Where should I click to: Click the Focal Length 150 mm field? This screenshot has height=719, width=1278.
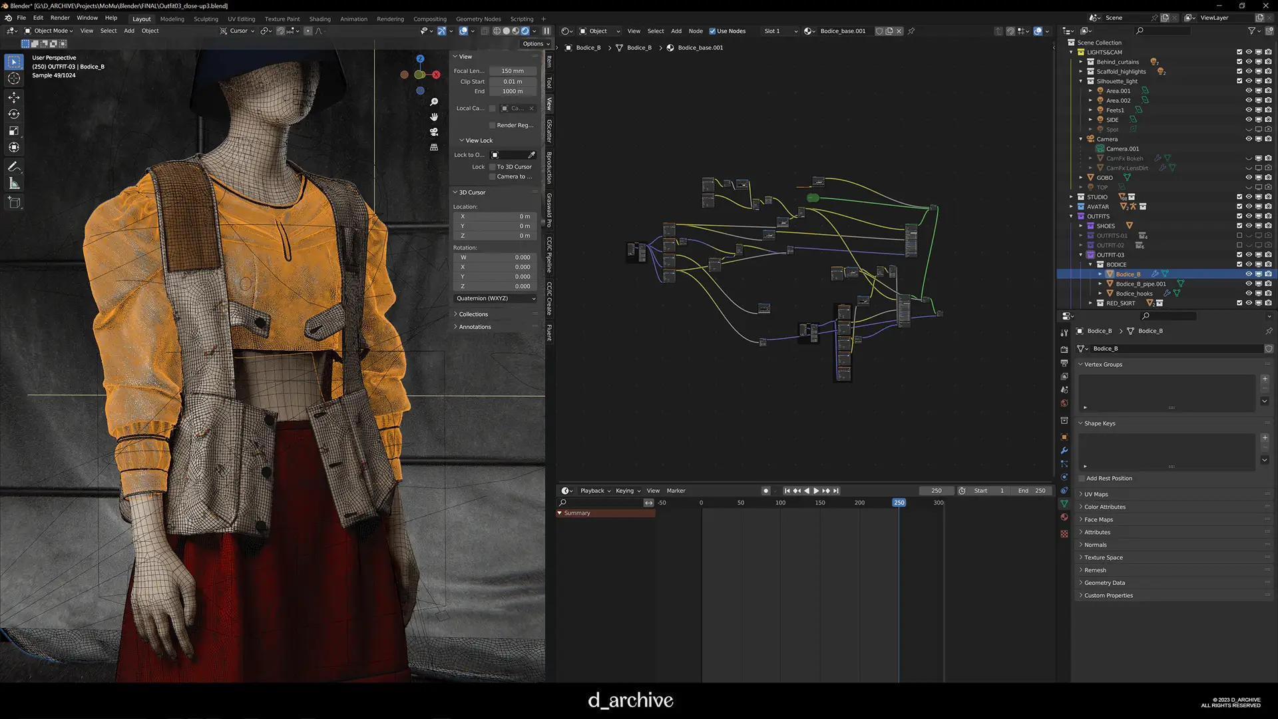(512, 71)
